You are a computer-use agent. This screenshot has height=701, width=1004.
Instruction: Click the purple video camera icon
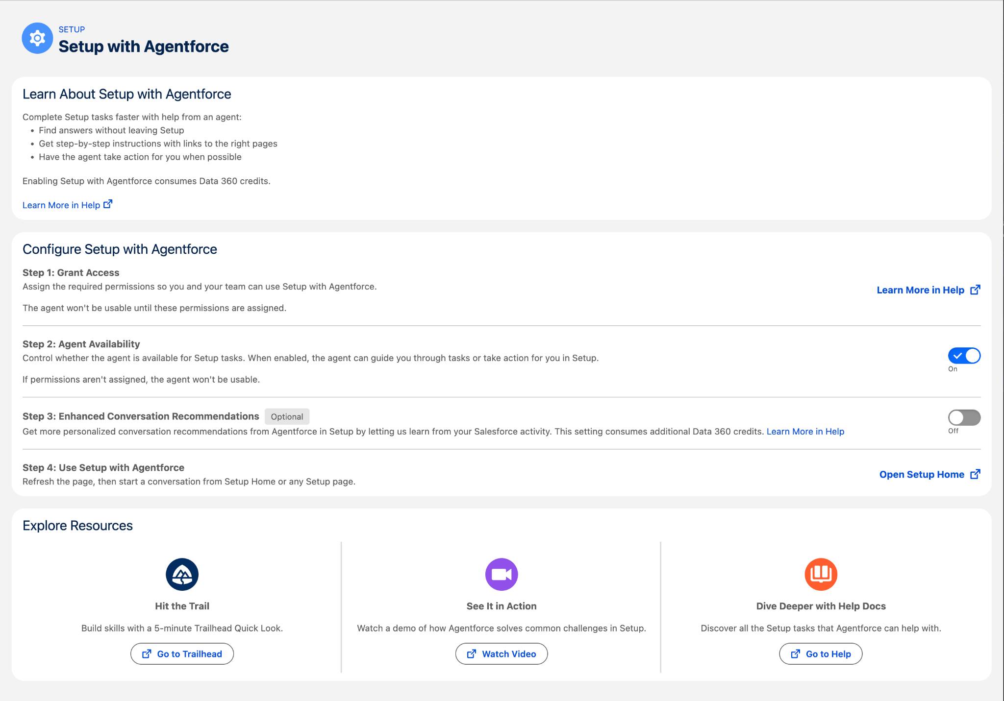click(x=502, y=574)
